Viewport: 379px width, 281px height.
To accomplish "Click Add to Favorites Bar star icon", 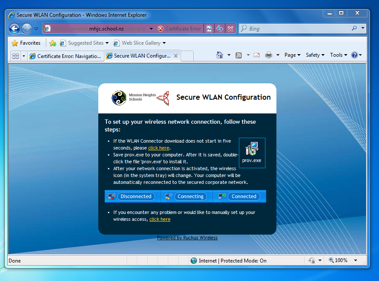I will coord(53,43).
